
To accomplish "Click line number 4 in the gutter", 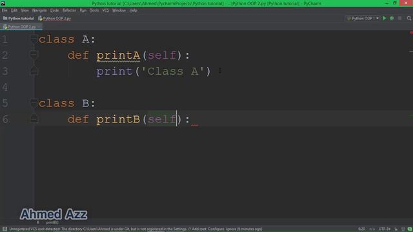I will point(5,87).
